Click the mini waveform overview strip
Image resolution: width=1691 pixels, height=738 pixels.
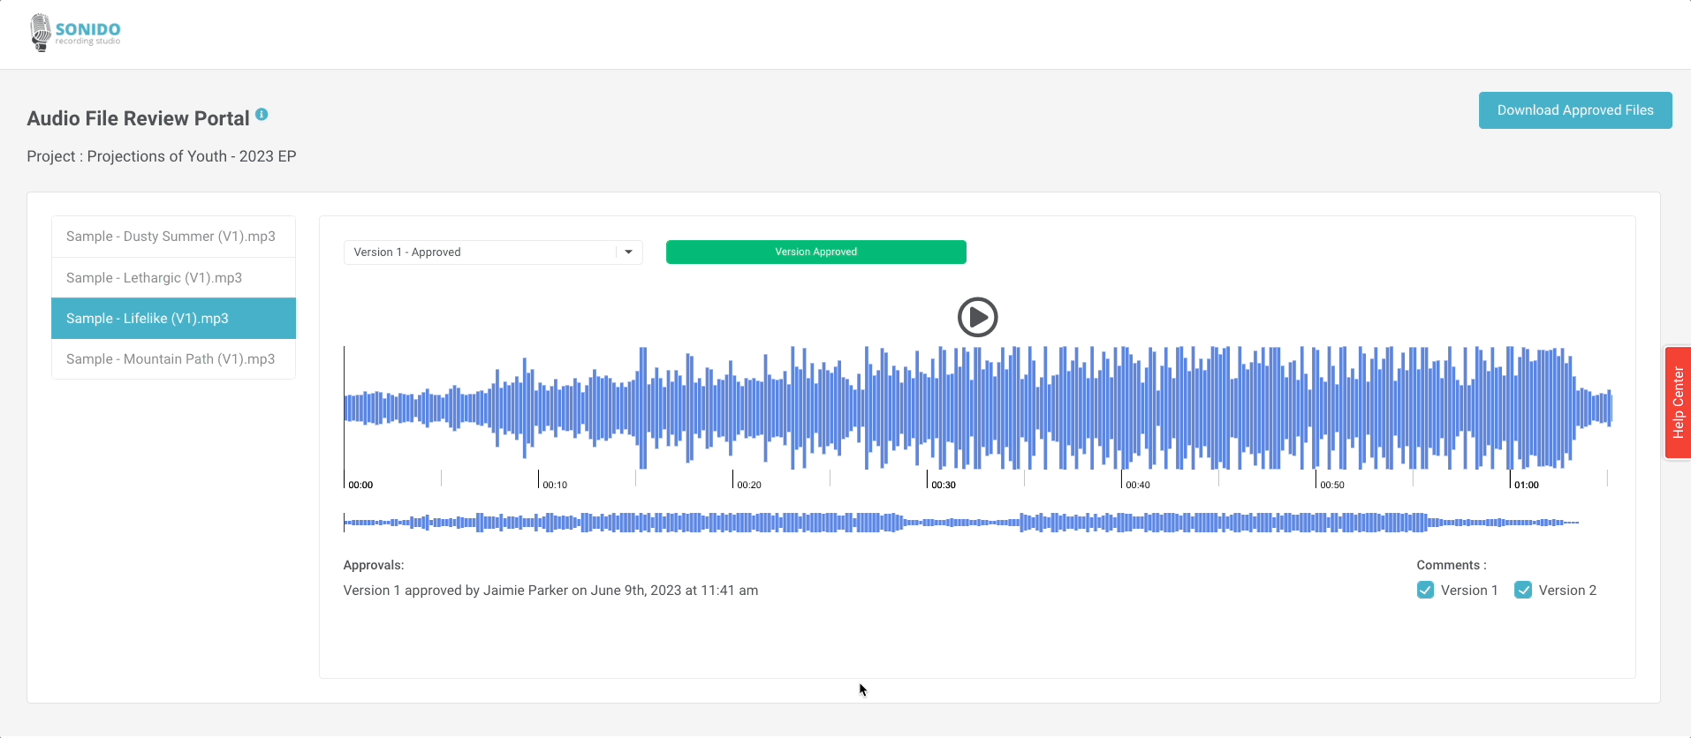pos(960,523)
